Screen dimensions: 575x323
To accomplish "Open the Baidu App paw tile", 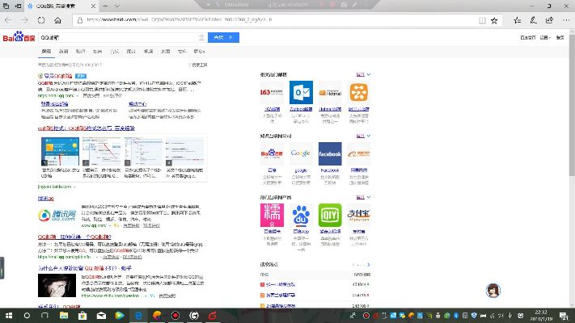I will (x=301, y=216).
